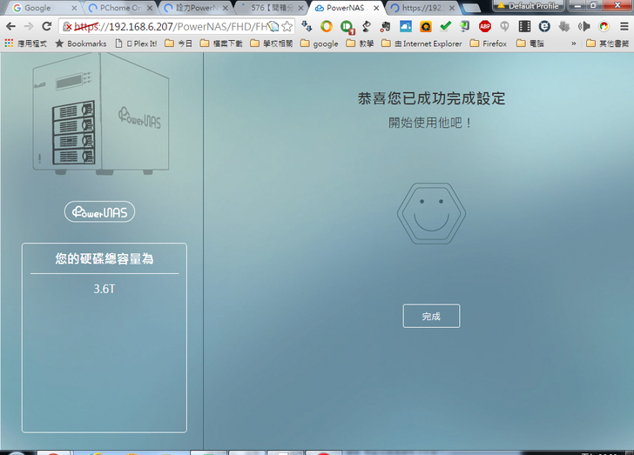This screenshot has height=455, width=634.
Task: Click the Chrome colored circle extension icon
Action: tap(604, 27)
